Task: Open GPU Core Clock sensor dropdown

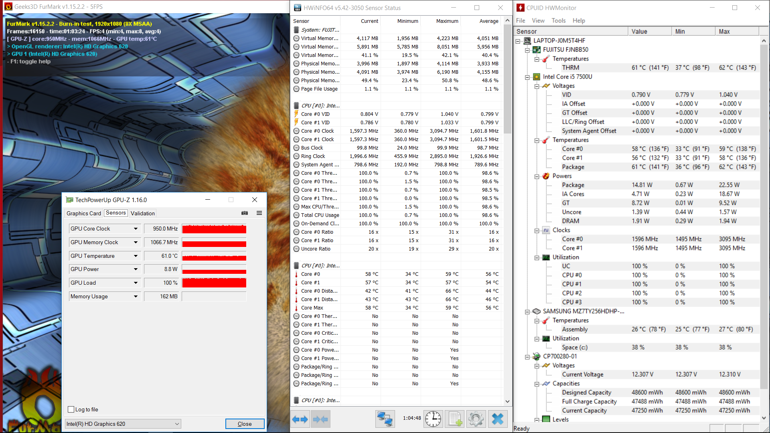Action: coord(136,229)
